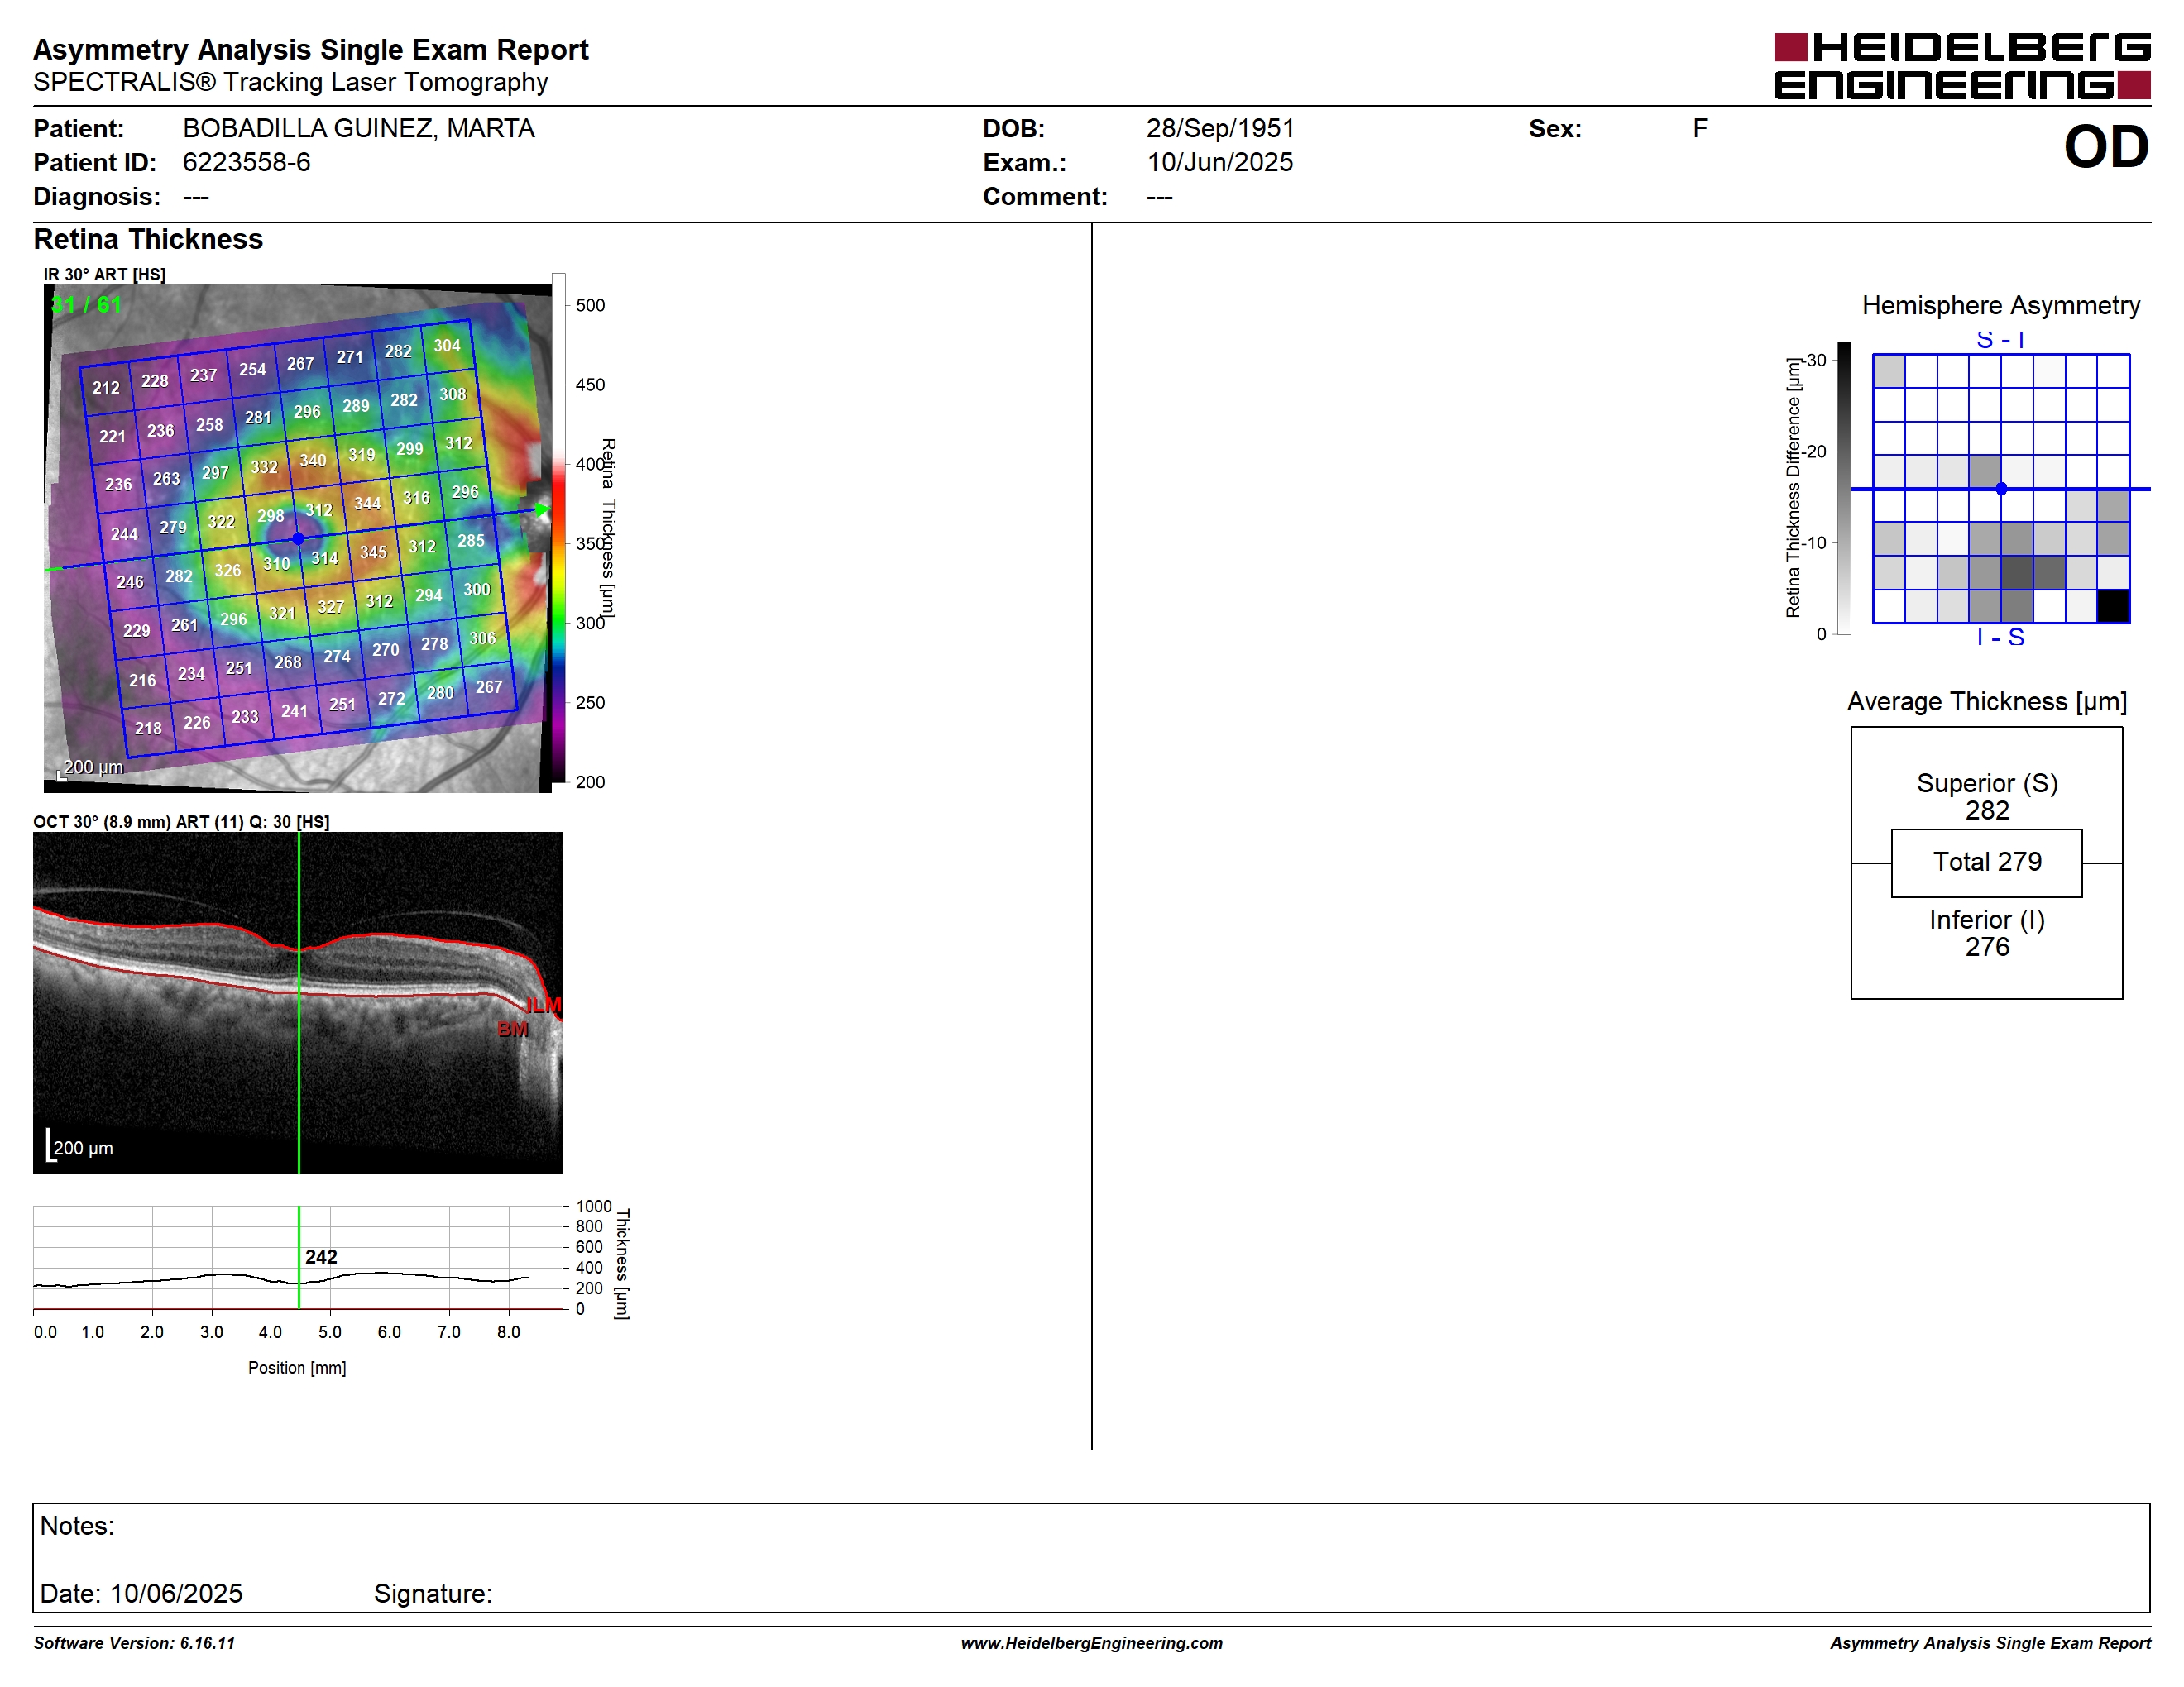Click the red BM label on the B-scan
This screenshot has width=2184, height=1687.
click(x=513, y=1030)
